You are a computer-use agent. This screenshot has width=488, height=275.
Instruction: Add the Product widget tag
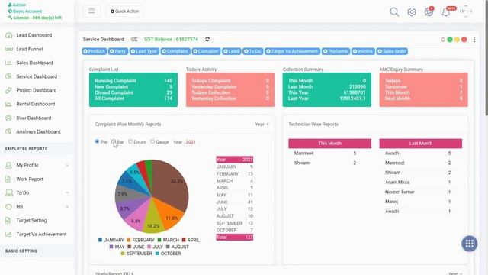pyautogui.click(x=95, y=51)
